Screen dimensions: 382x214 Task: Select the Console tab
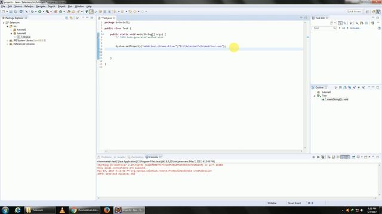point(153,157)
